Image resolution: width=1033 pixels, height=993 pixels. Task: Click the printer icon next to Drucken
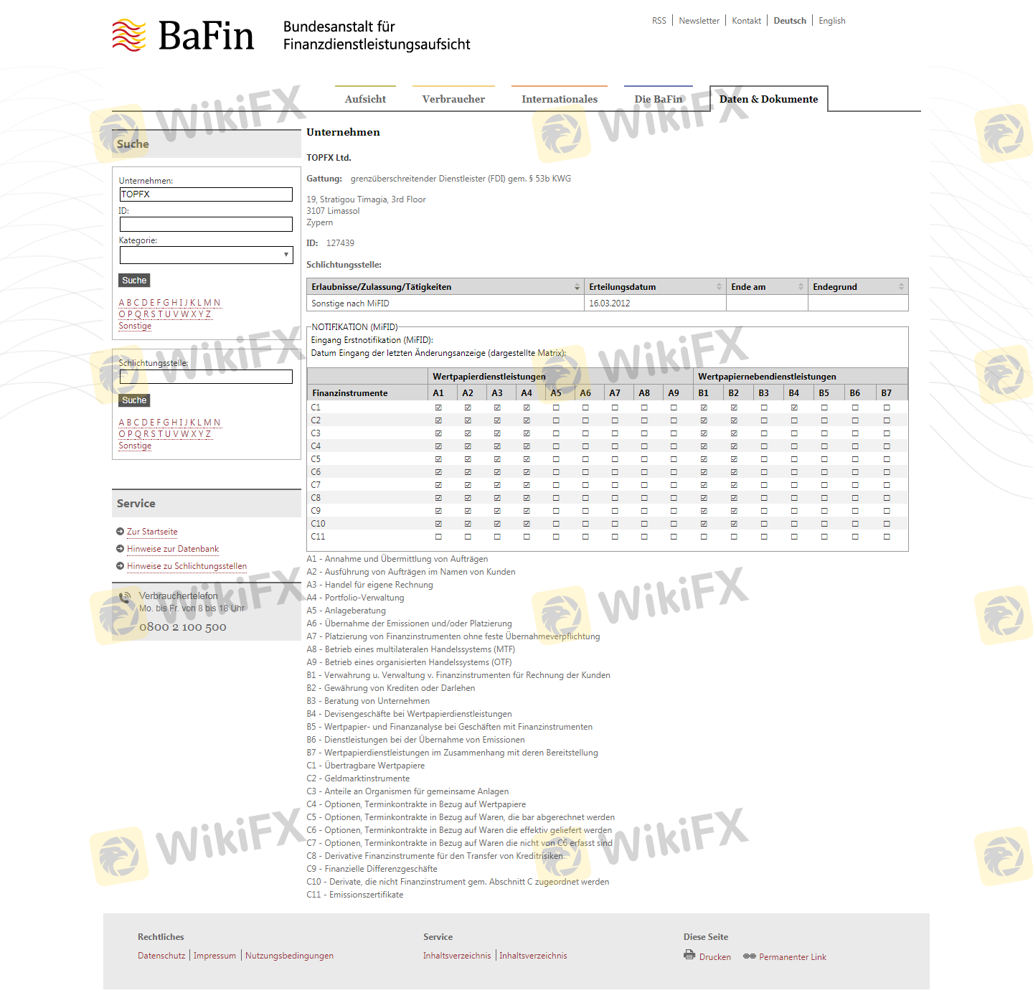689,955
